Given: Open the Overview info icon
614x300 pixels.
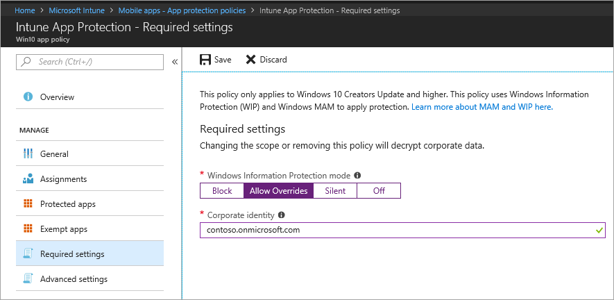Looking at the screenshot, I should (28, 97).
